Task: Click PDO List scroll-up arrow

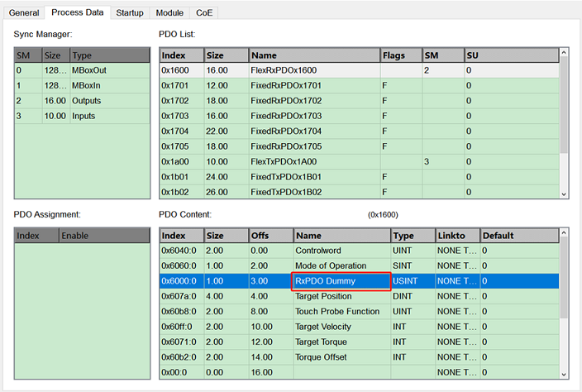Action: [564, 53]
